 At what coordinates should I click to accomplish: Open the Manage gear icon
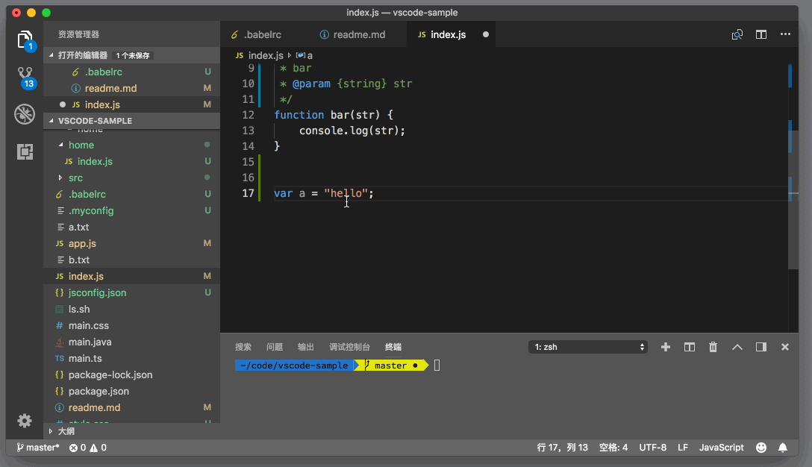pyautogui.click(x=25, y=421)
